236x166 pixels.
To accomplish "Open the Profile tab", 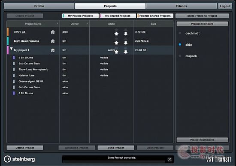I will point(39,6).
